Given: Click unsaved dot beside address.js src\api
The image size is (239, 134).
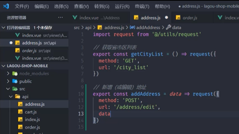Looking at the screenshot, I should pos(11,43).
